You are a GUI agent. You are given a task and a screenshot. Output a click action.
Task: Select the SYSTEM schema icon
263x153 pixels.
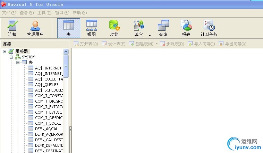(x=18, y=57)
